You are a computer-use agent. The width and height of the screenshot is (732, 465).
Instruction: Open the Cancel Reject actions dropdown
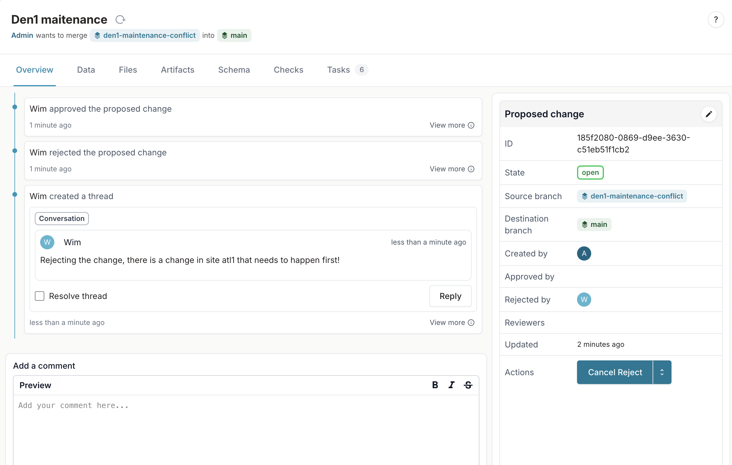coord(663,372)
